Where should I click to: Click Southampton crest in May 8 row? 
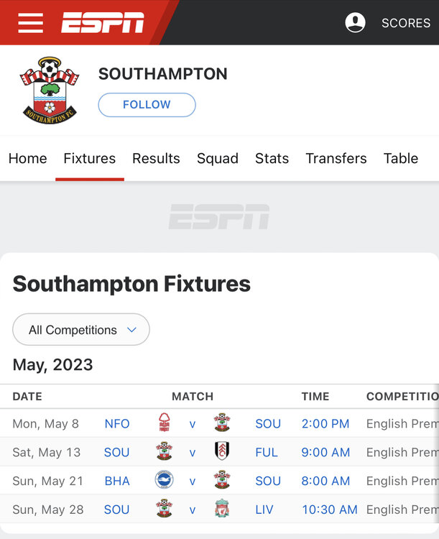click(221, 423)
